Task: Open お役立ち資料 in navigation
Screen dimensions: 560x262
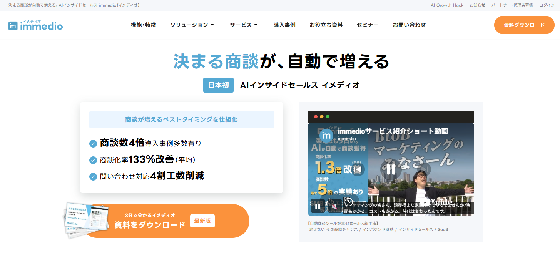Action: click(x=326, y=25)
